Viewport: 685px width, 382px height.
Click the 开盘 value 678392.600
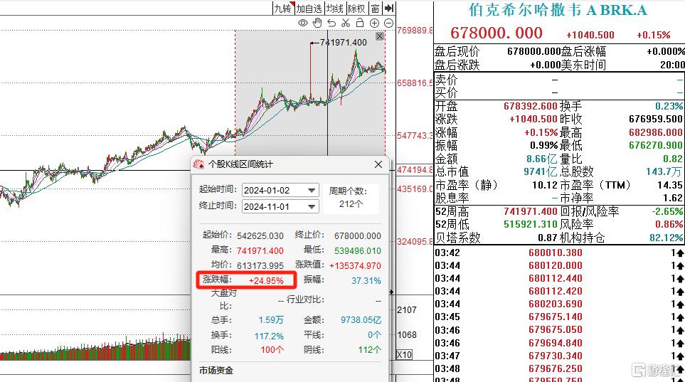(531, 106)
